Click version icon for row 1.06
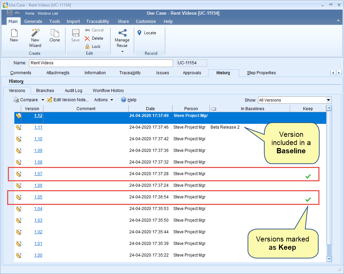The height and width of the screenshot is (274, 344). pos(18,186)
